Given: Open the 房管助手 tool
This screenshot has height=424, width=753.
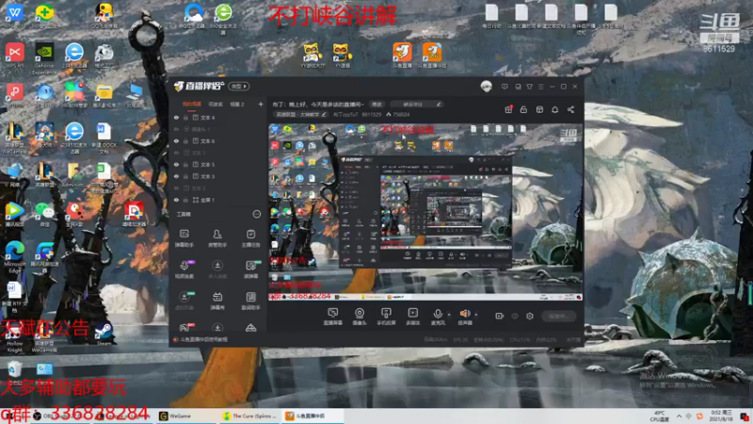Looking at the screenshot, I should click(x=217, y=238).
